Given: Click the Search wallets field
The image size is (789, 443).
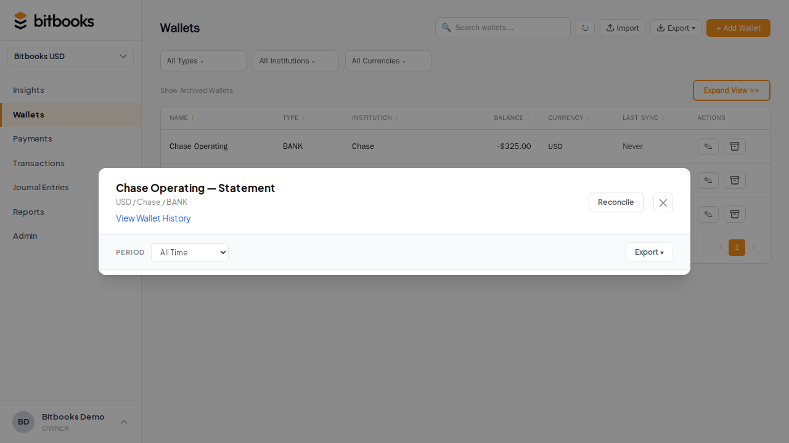Looking at the screenshot, I should click(503, 28).
